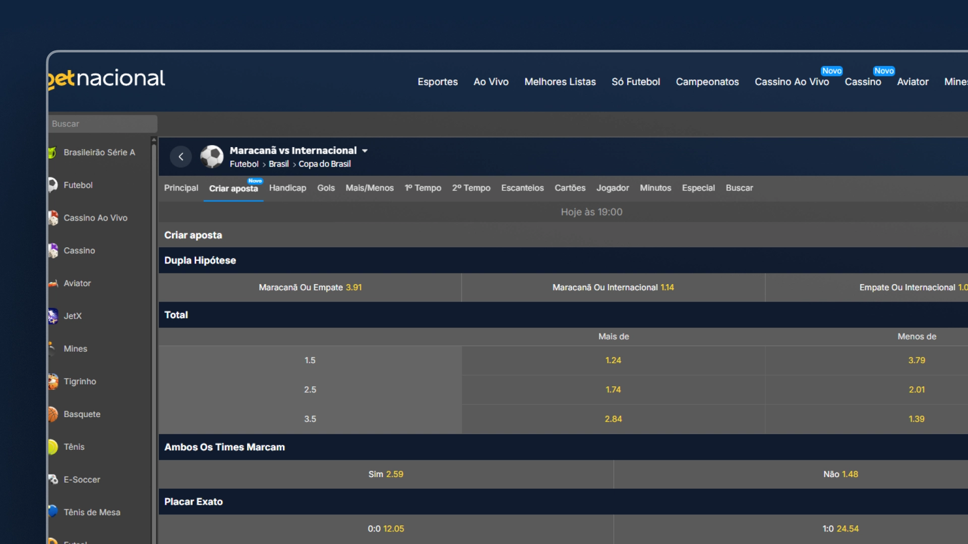The image size is (968, 544).
Task: Click the Mines bomb icon
Action: (52, 349)
